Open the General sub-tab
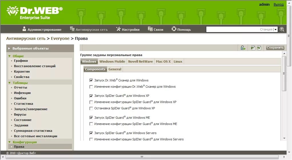Image resolution: width=292 pixels, height=160 pixels. coord(115,69)
